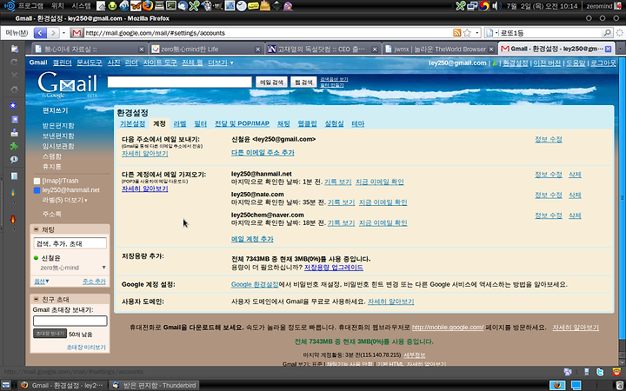
Task: Click the 메일 검색 button
Action: pos(271,82)
